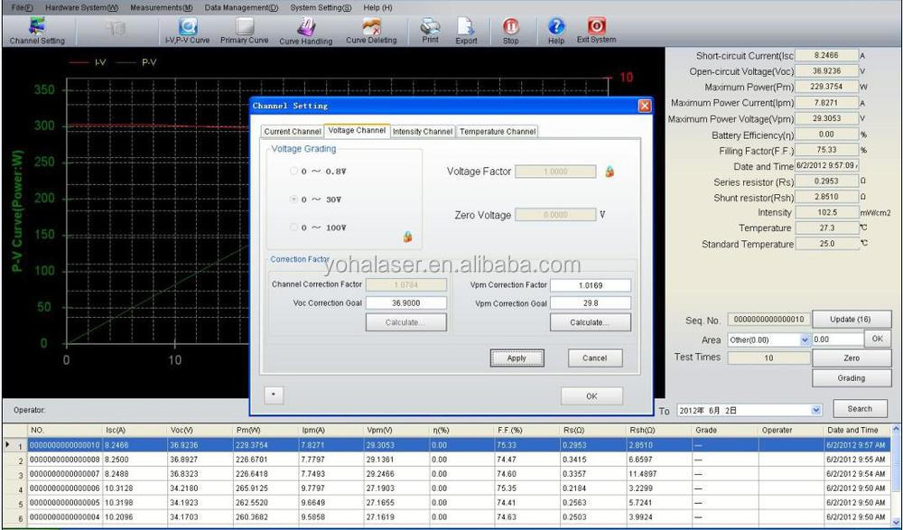Image resolution: width=903 pixels, height=530 pixels.
Task: Open the To date picker dropdown
Action: click(816, 410)
